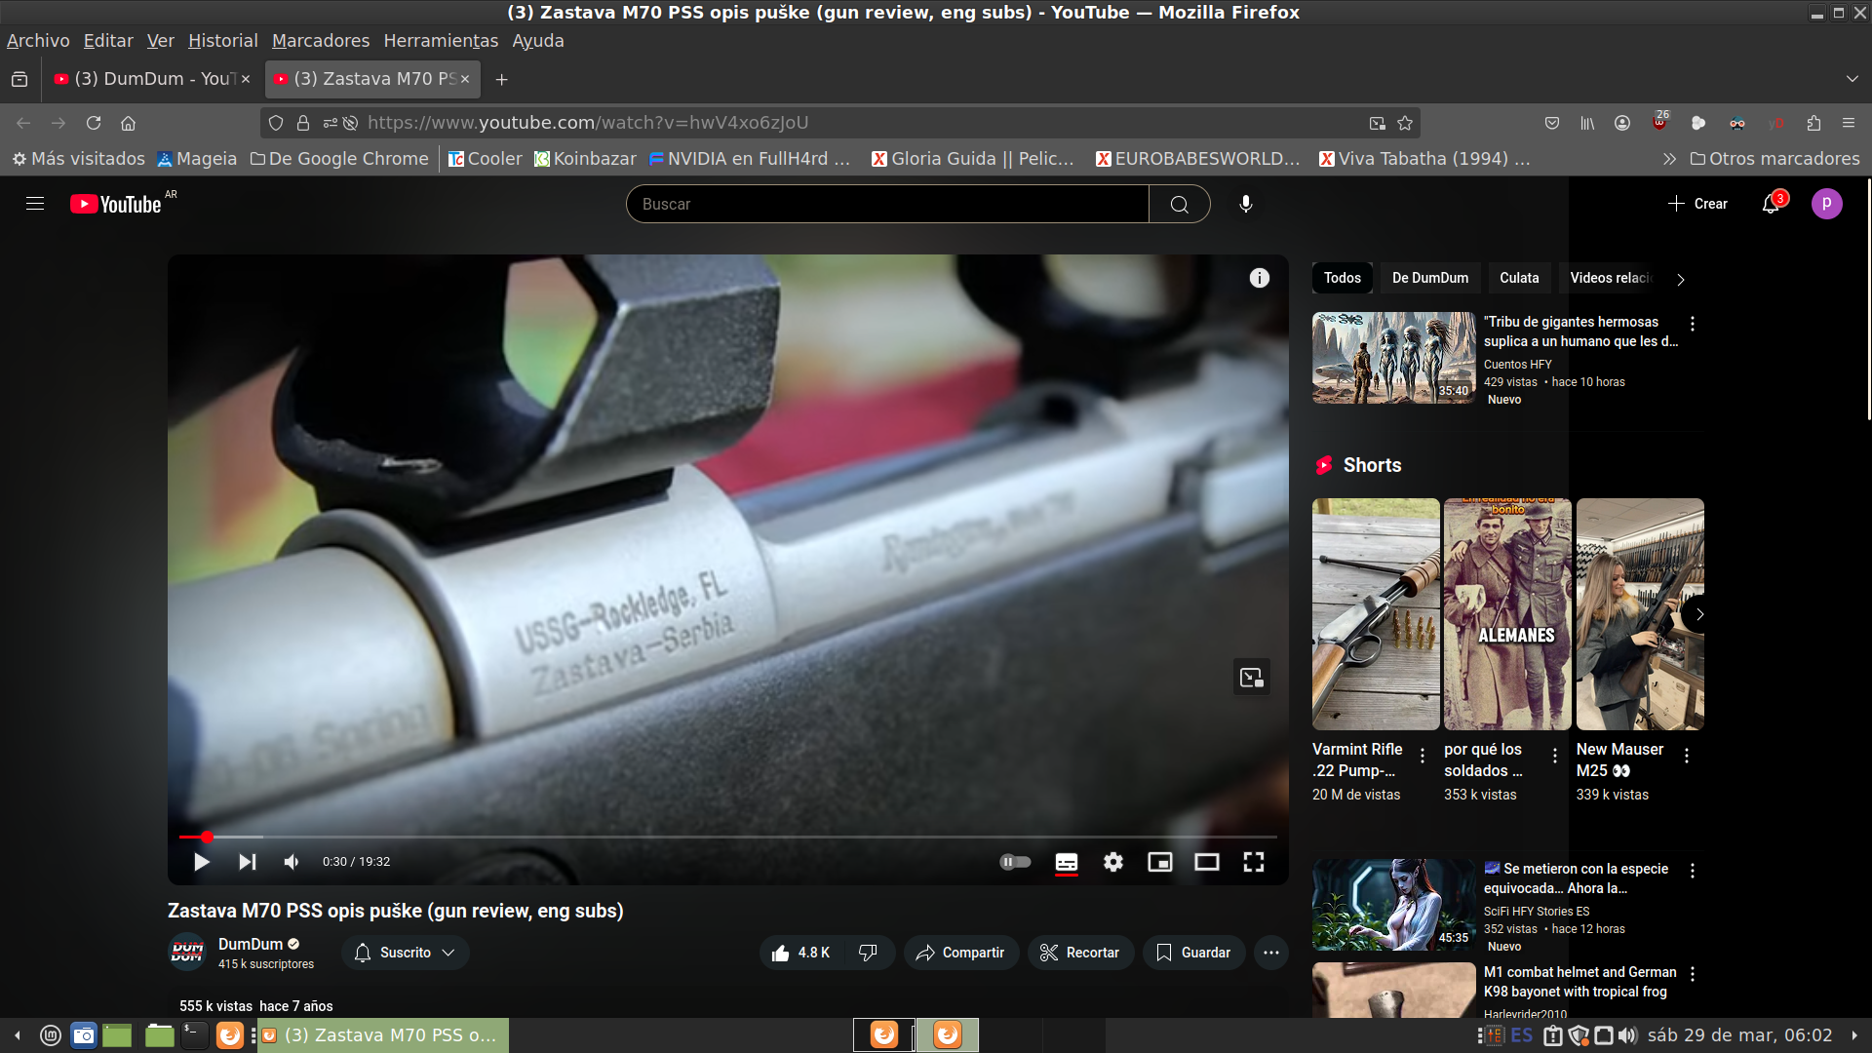Click the Compartir share button

(x=960, y=953)
